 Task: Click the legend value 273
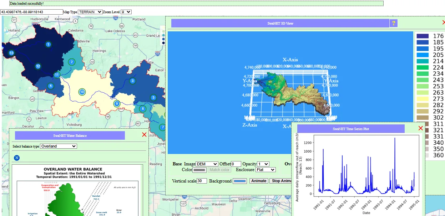[438, 99]
